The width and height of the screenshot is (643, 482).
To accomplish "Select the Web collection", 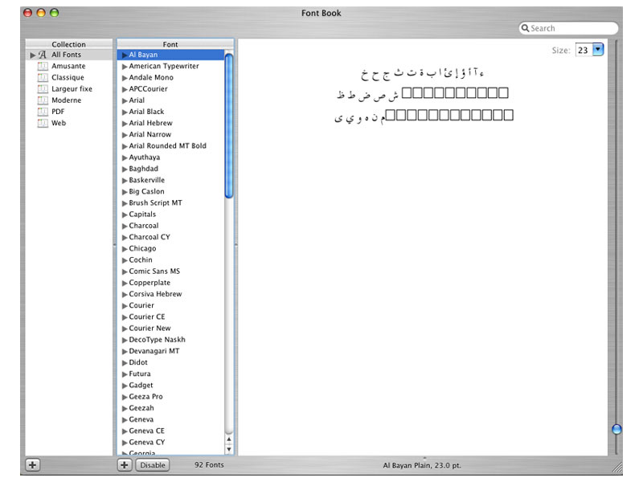I will 59,123.
